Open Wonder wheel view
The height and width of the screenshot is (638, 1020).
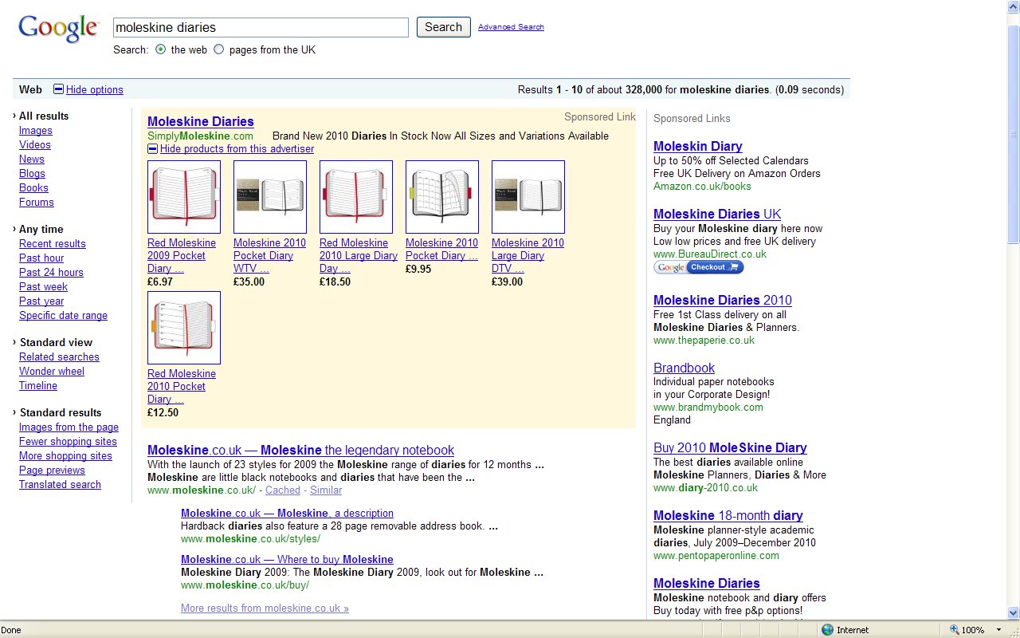[52, 372]
